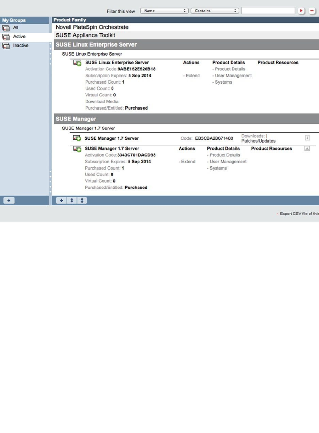Select the All group
Screen dimensions: 319x433
coord(16,28)
